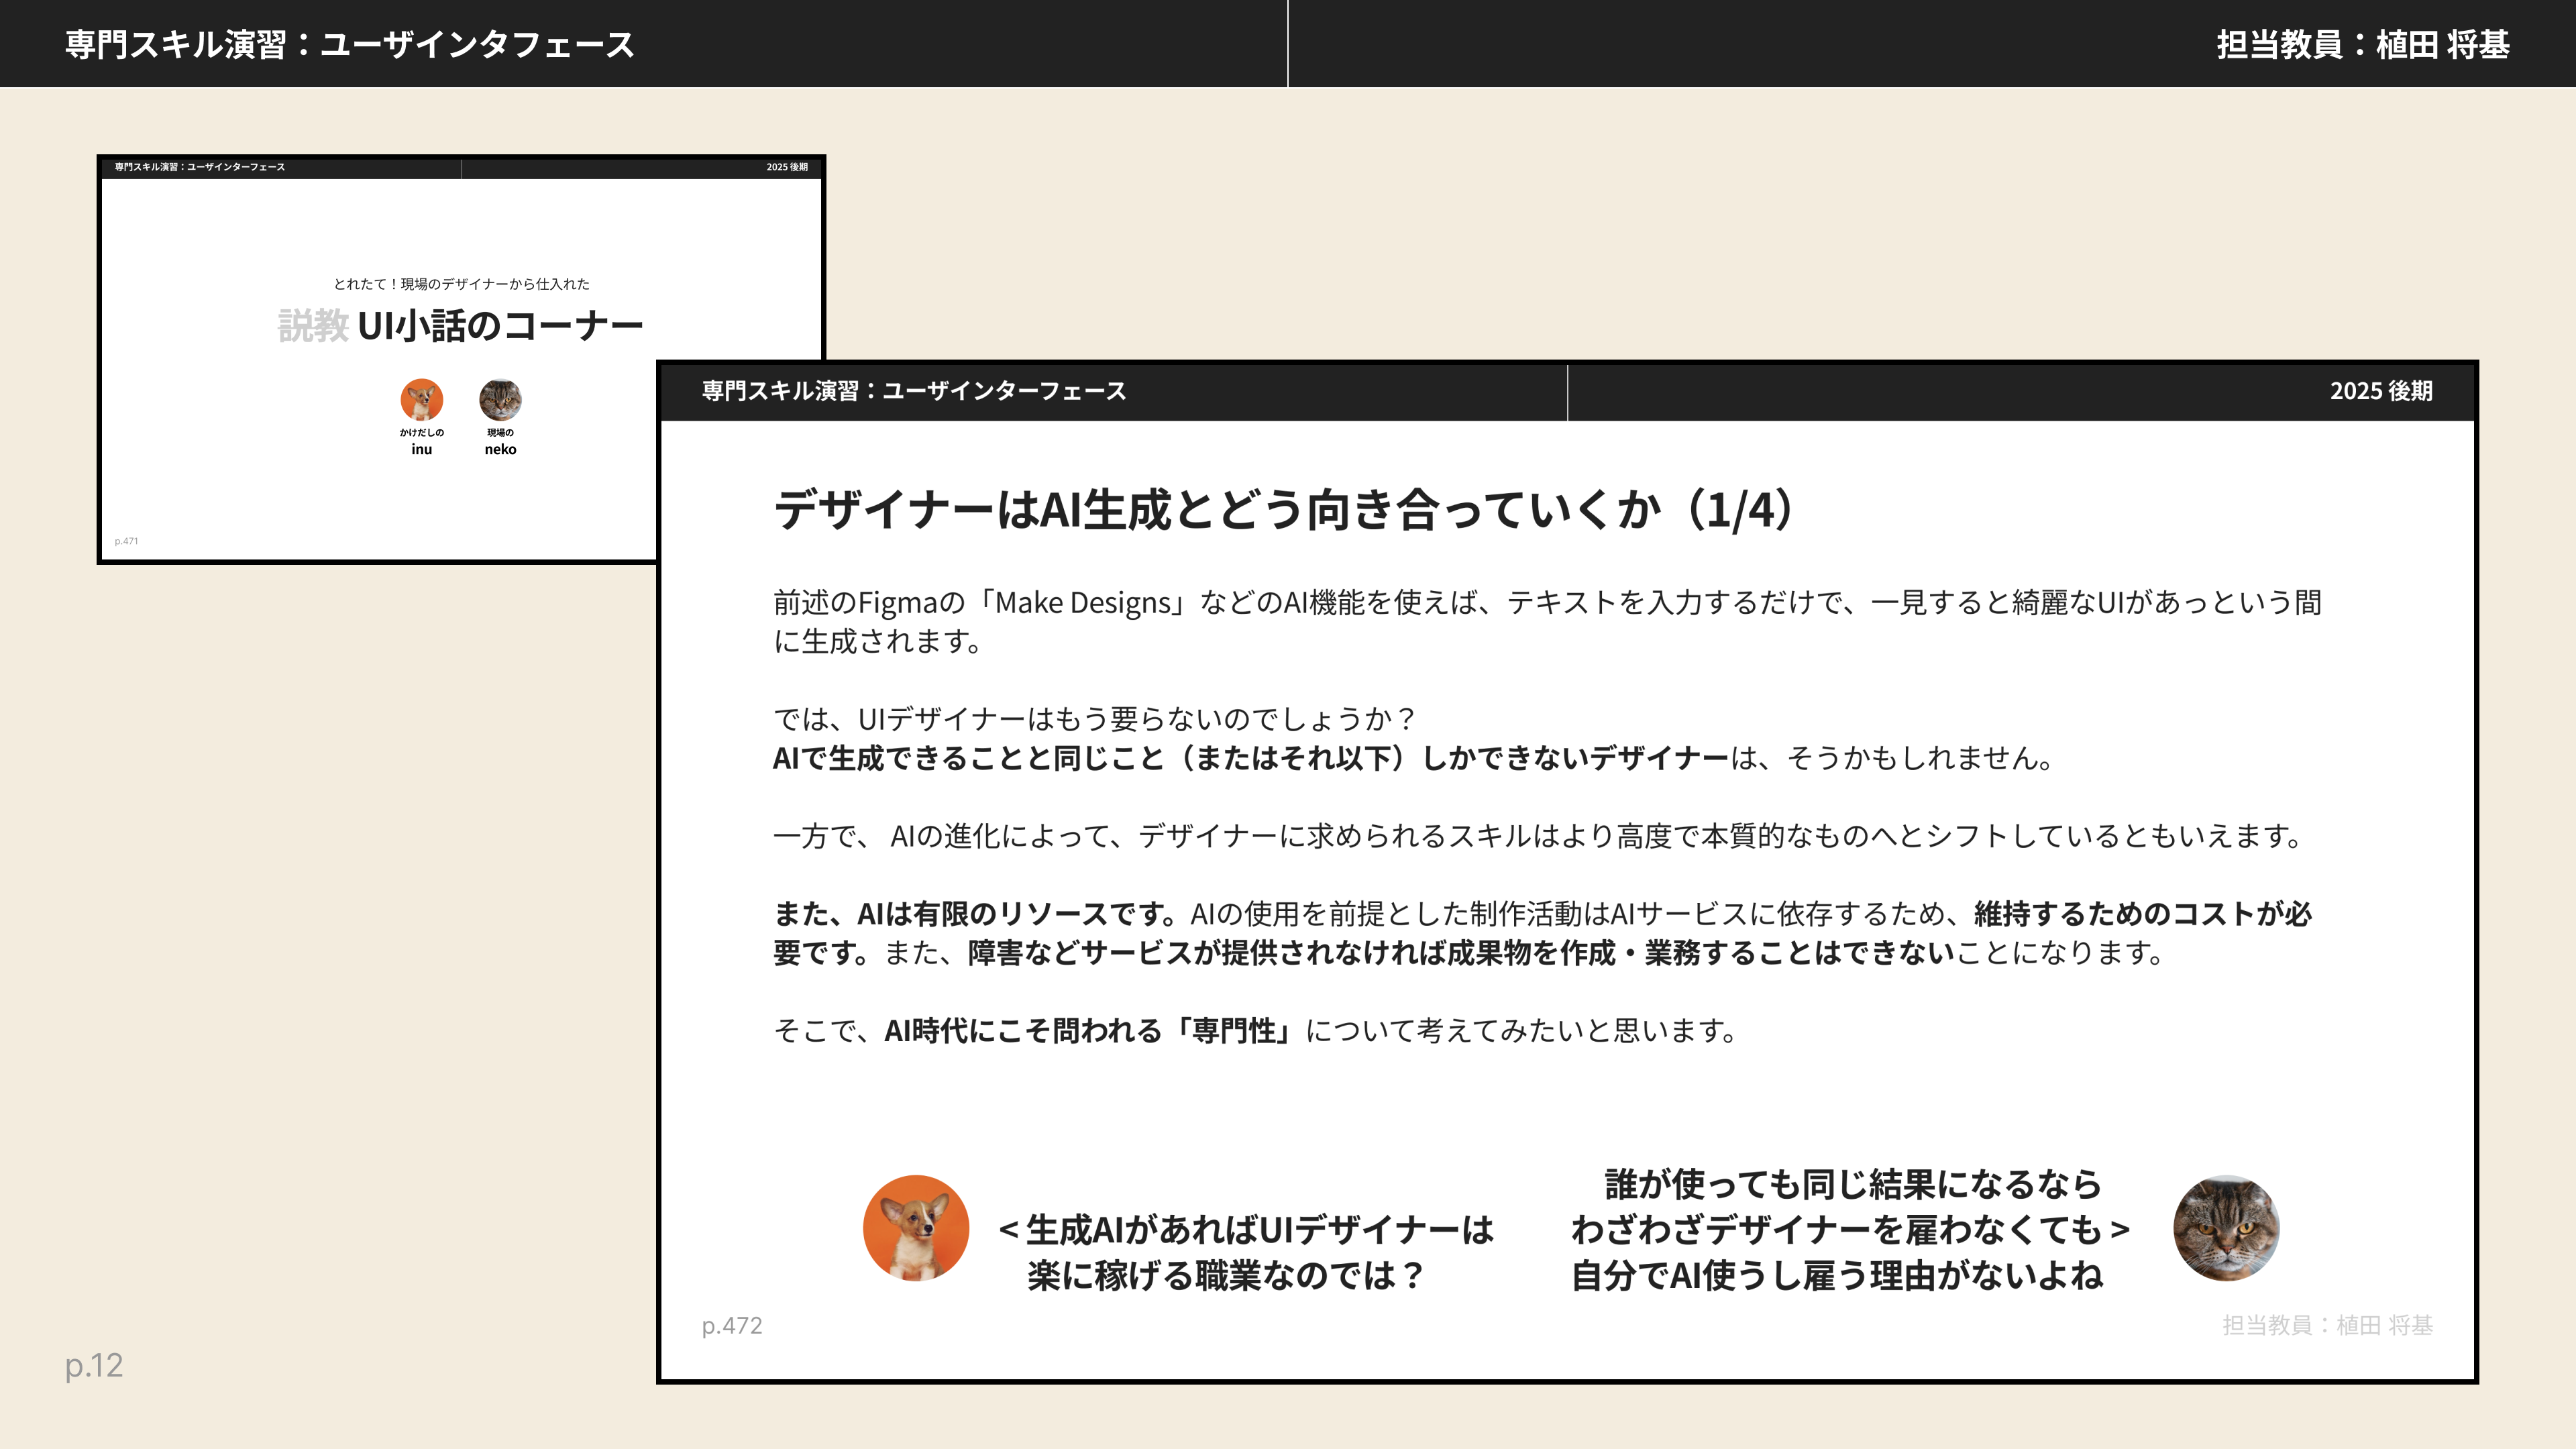Click the bold text AIで生成できることと同じこと
Screen dimensions: 2576x1449
(968, 758)
